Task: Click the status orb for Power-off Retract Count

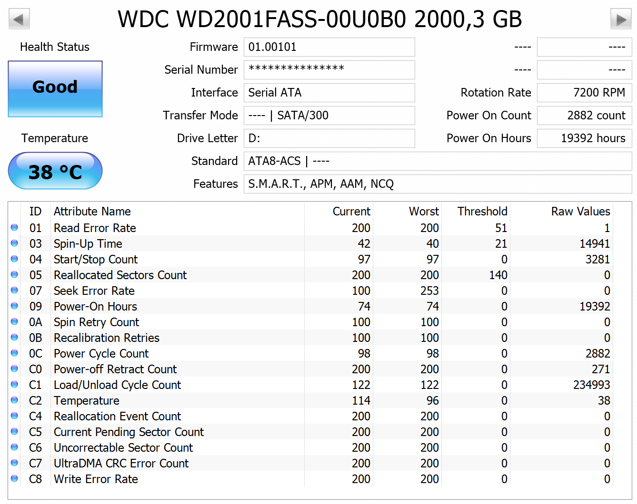Action: pos(14,369)
